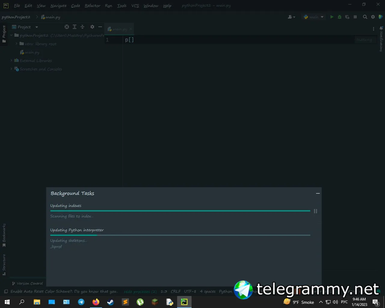
Task: Open Project panel options gear
Action: 92,27
